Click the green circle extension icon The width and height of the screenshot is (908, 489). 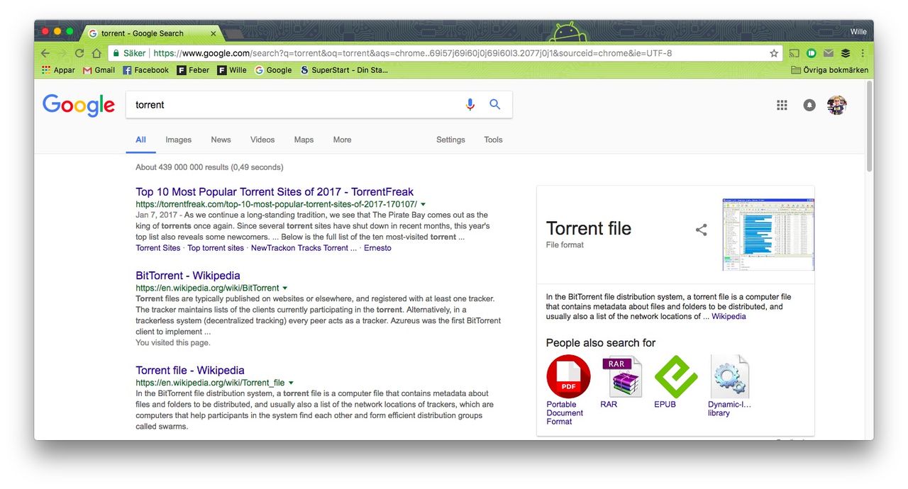(812, 53)
